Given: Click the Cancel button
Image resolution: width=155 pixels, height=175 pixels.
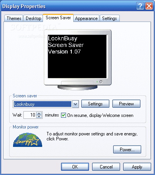Looking at the screenshot, I should [x=106, y=167].
